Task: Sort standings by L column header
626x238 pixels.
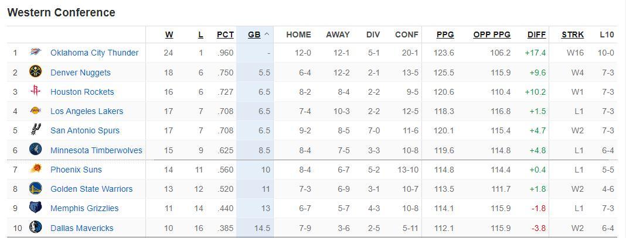Action: [x=200, y=35]
